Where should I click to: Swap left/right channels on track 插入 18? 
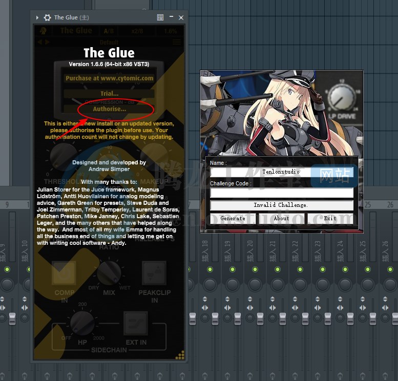(x=205, y=308)
